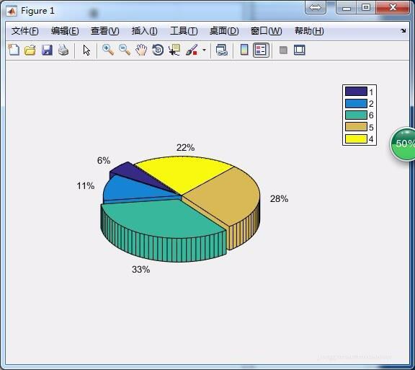Click the 33% percentage label

click(x=141, y=270)
